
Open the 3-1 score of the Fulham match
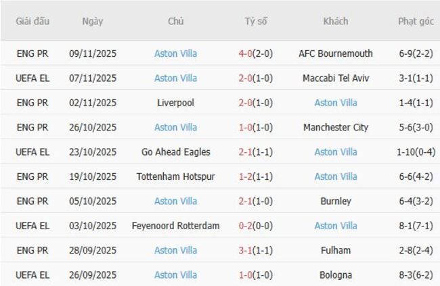click(246, 250)
